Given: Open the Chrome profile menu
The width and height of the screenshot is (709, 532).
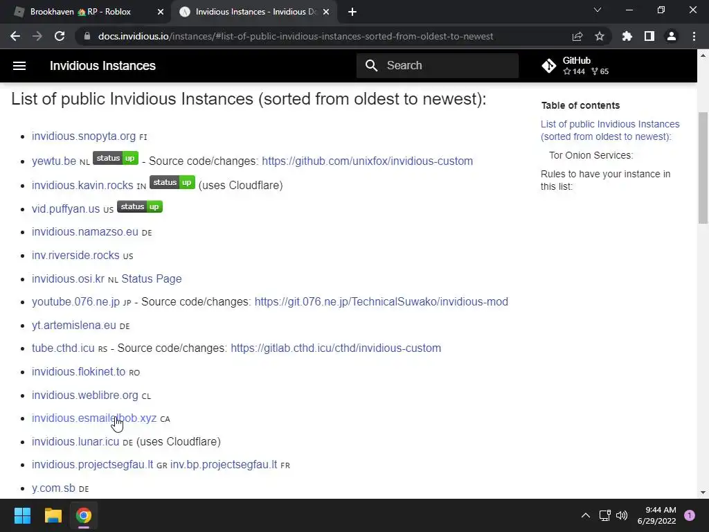Looking at the screenshot, I should (672, 36).
